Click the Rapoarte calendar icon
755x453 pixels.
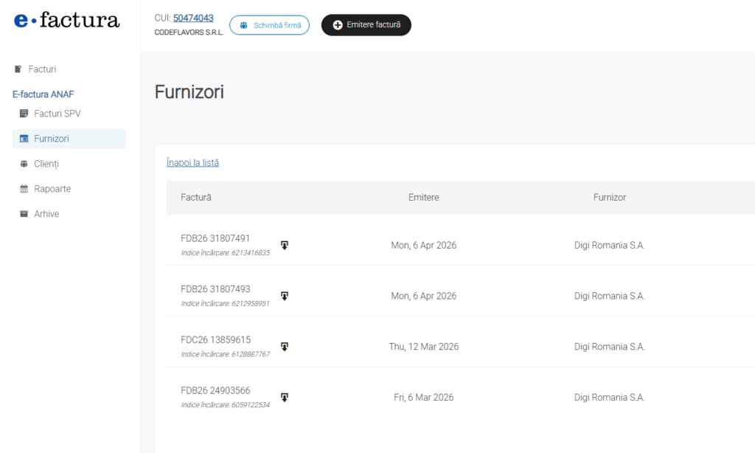24,189
